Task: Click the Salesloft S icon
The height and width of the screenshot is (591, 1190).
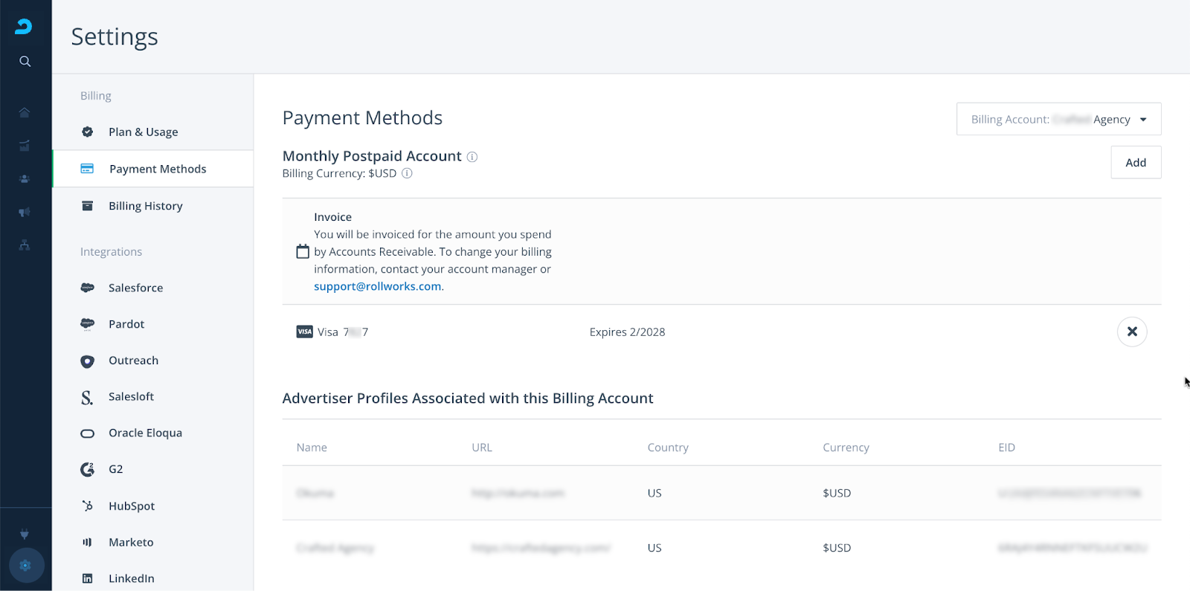Action: click(x=87, y=398)
